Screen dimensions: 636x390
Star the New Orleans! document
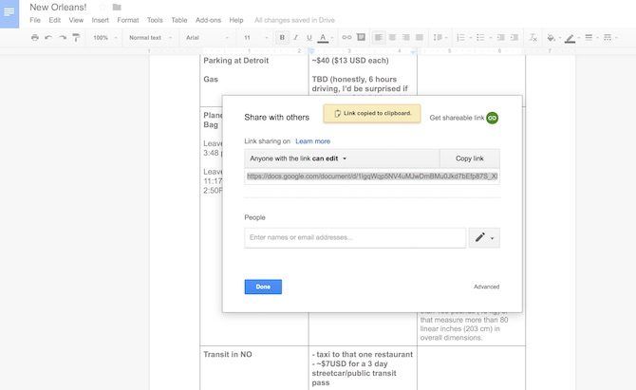pos(103,7)
